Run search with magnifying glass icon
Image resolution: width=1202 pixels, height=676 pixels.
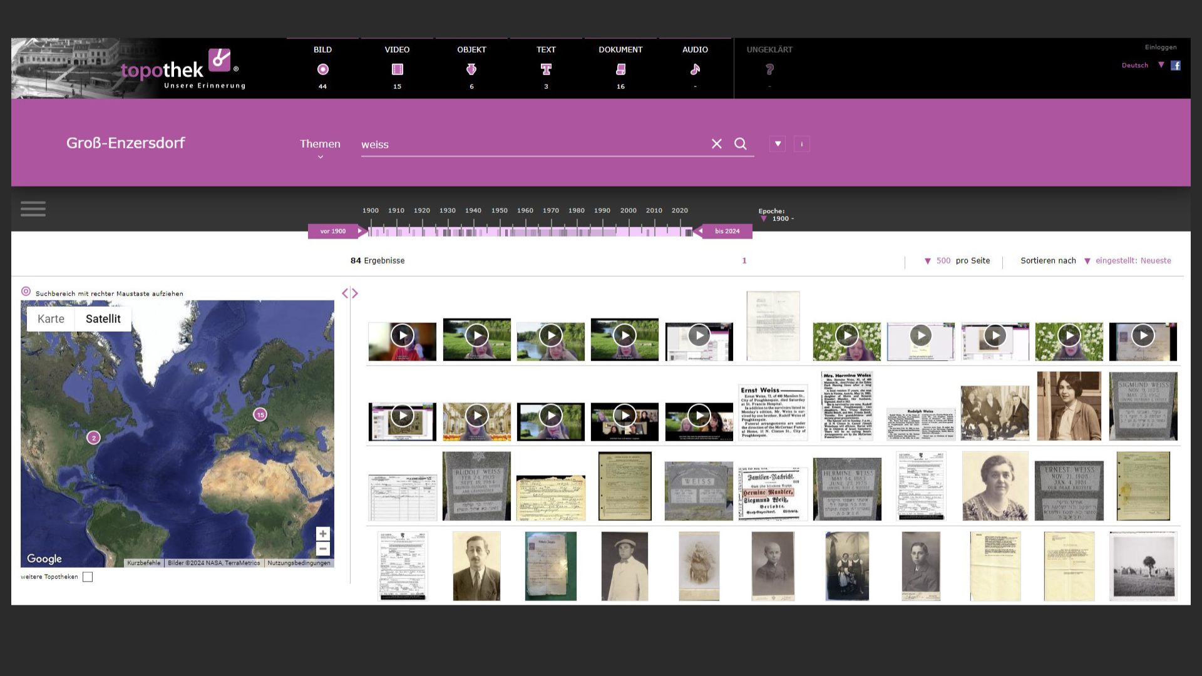coord(741,144)
